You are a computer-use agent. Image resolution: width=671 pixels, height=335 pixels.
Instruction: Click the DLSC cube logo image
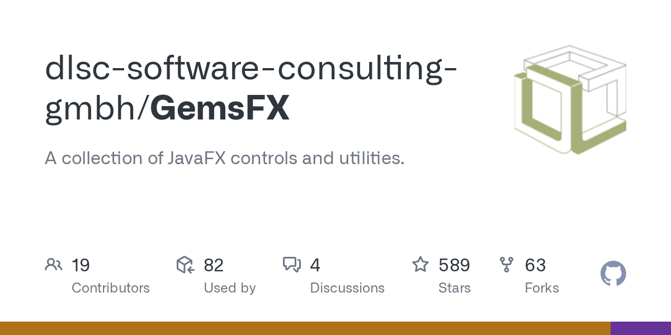(570, 100)
